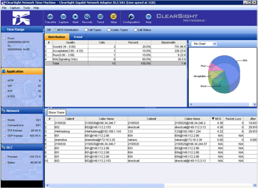Select the Application panel header
Screen dimensions: 258x188
[22, 72]
